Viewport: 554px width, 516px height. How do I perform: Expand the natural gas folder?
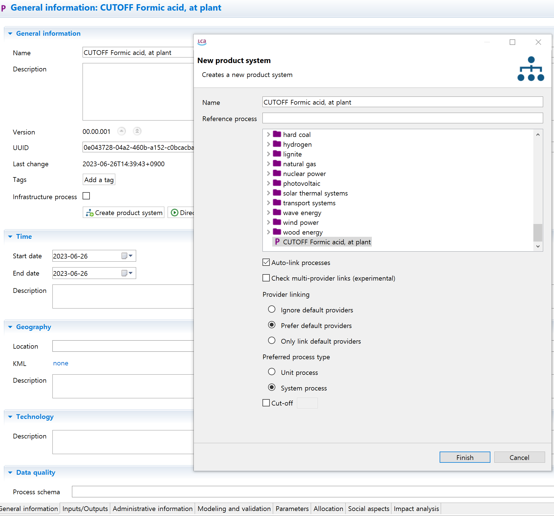pos(268,164)
